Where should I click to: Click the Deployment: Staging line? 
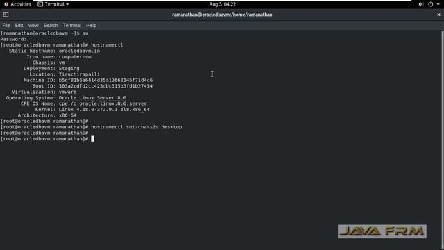(51, 68)
